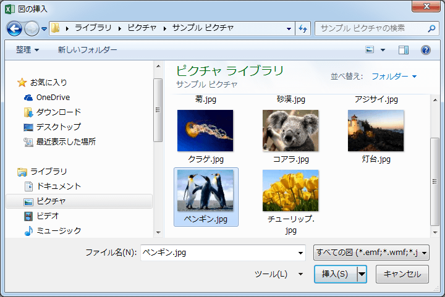Select 最近表示した場所 in navigation pane
This screenshot has height=297, width=445.
coord(66,141)
